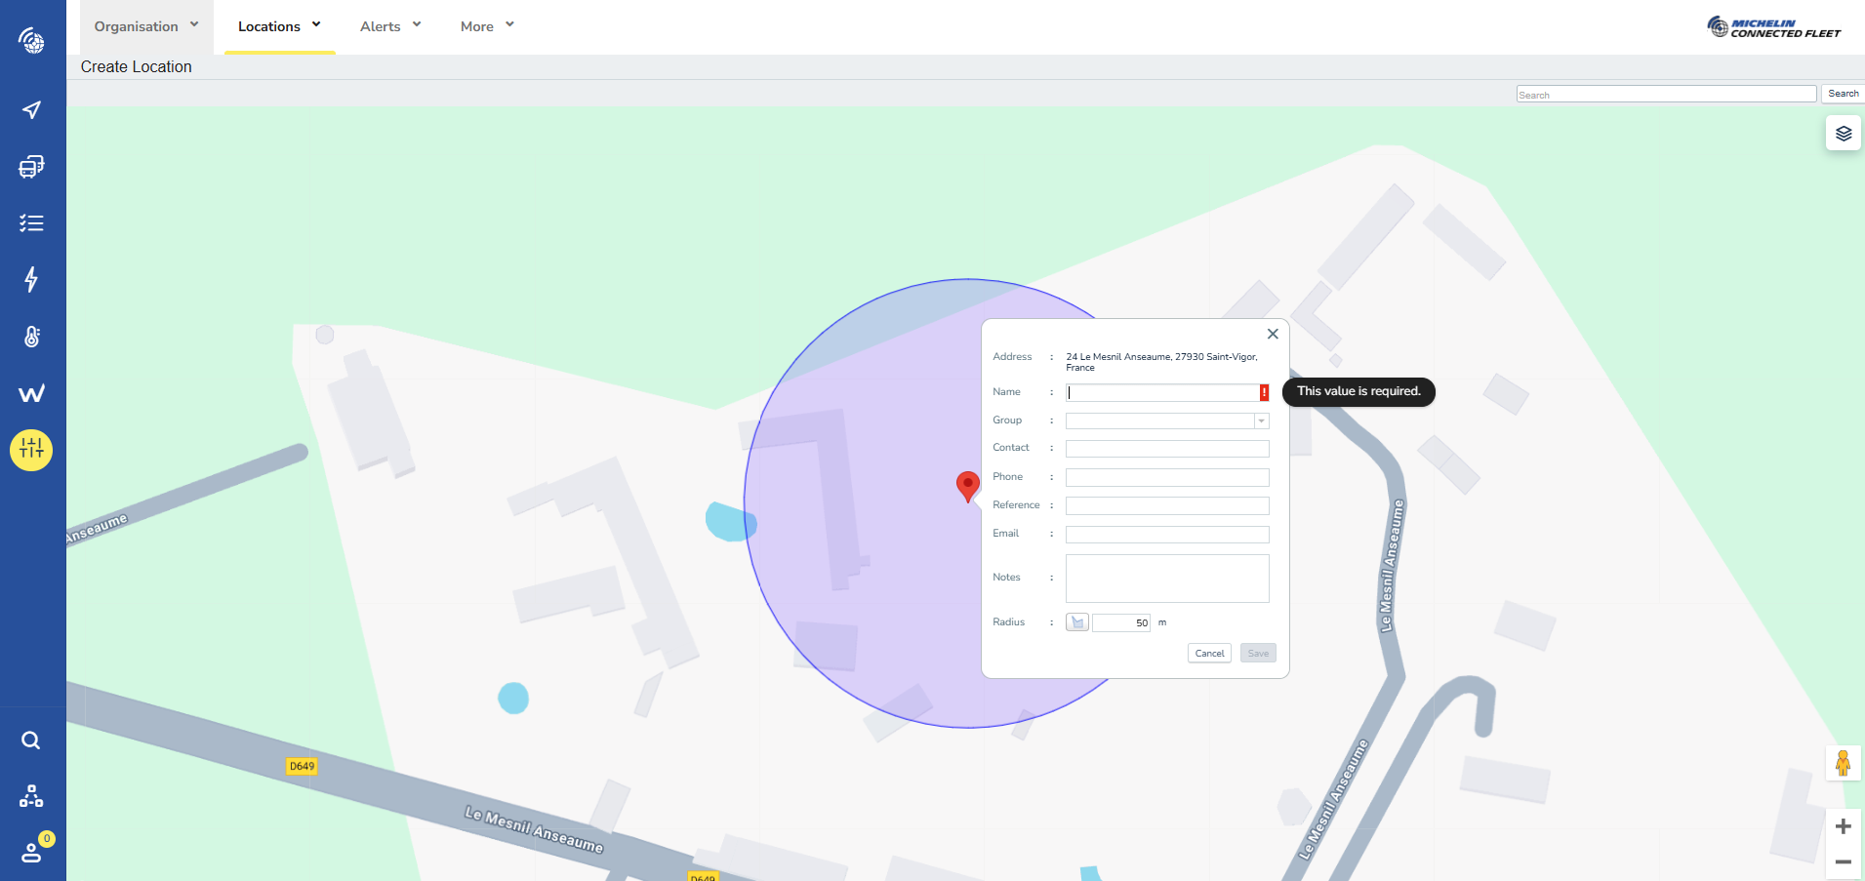Image resolution: width=1865 pixels, height=881 pixels.
Task: Open the temperature thermometer icon in sidebar
Action: 31,337
